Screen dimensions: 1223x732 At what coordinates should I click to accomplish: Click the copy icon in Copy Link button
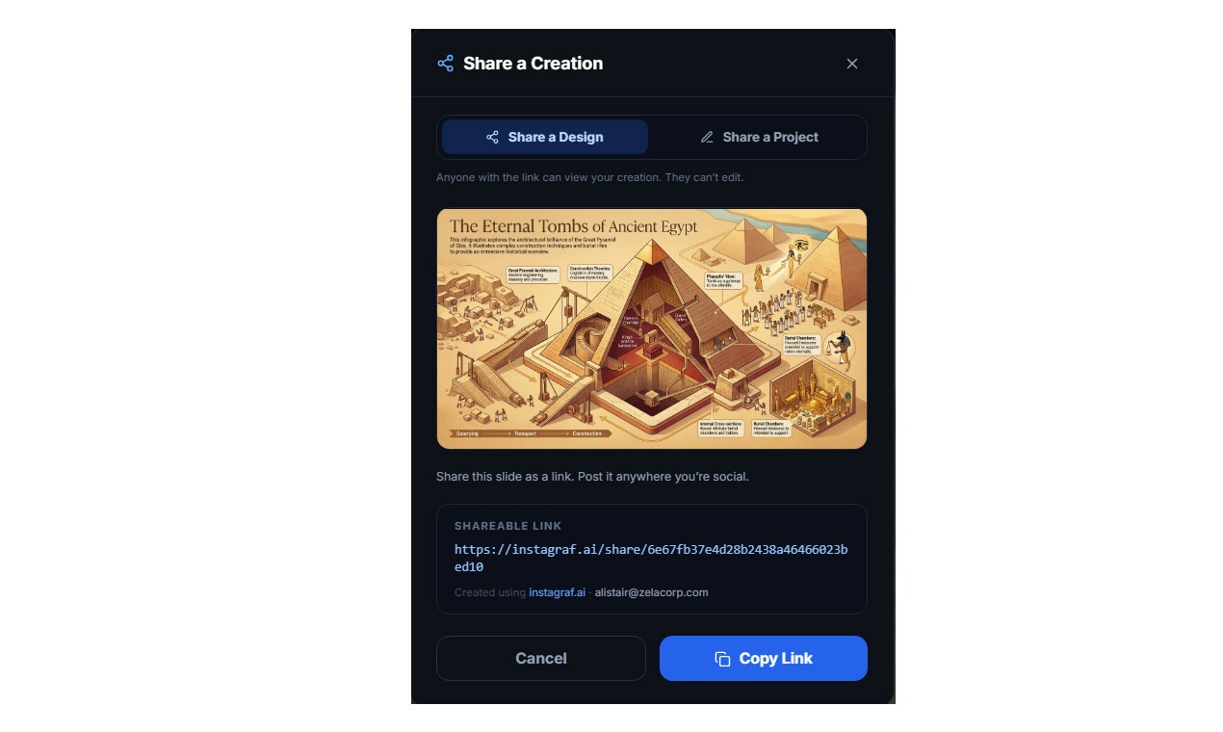click(722, 659)
